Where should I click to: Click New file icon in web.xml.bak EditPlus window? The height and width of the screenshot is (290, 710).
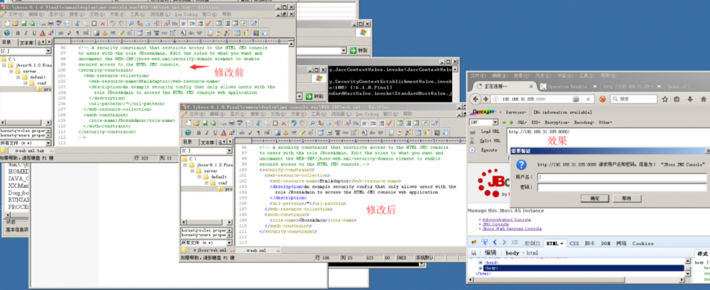click(7, 23)
